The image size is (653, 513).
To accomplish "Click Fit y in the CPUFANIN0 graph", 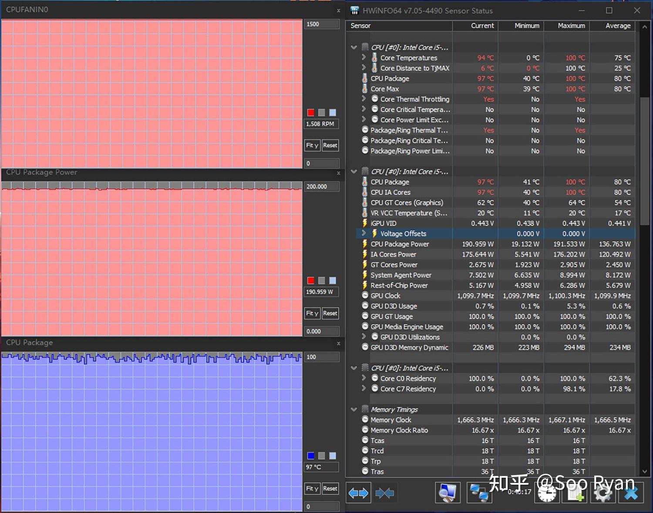I will coord(312,145).
